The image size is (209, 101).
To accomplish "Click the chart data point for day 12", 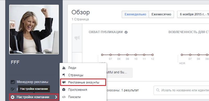I will coord(153,55).
